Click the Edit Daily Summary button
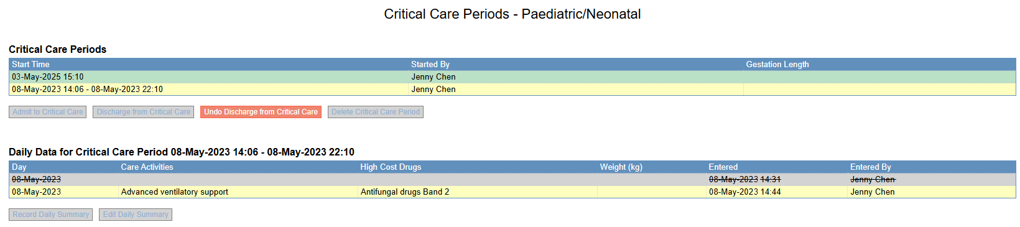The width and height of the screenshot is (1020, 227). [136, 215]
